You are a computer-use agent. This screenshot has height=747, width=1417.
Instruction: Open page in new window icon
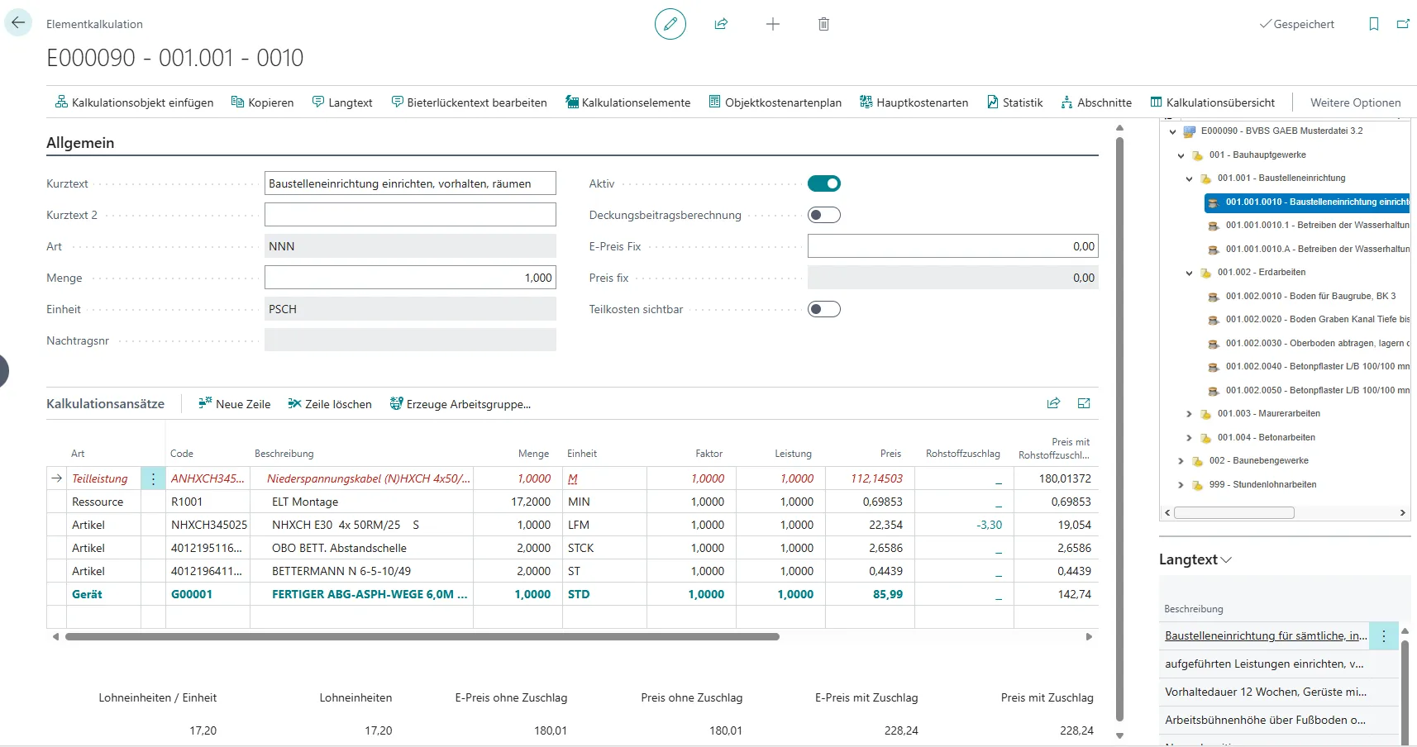1403,24
